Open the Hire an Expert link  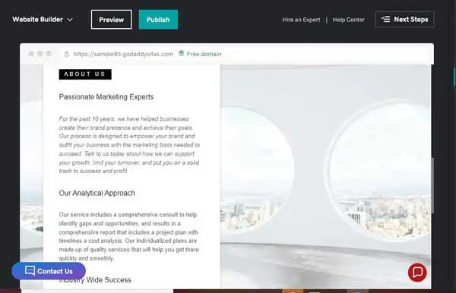(301, 20)
